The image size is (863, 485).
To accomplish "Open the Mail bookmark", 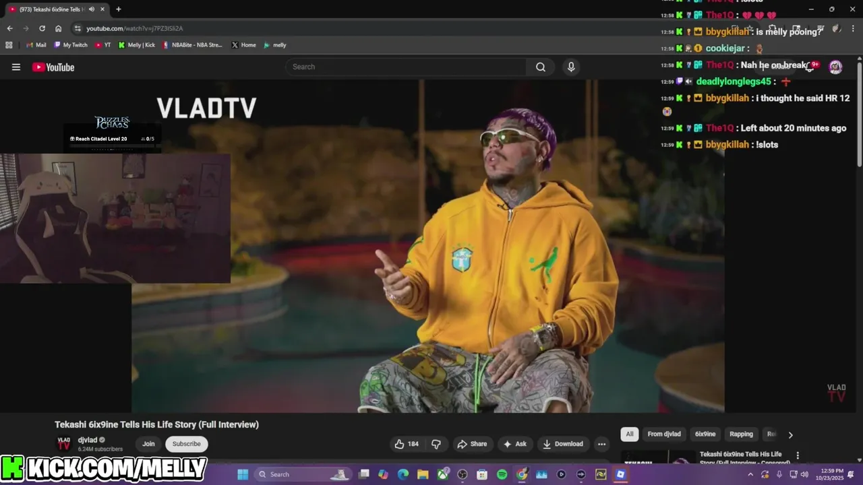I will pos(36,45).
